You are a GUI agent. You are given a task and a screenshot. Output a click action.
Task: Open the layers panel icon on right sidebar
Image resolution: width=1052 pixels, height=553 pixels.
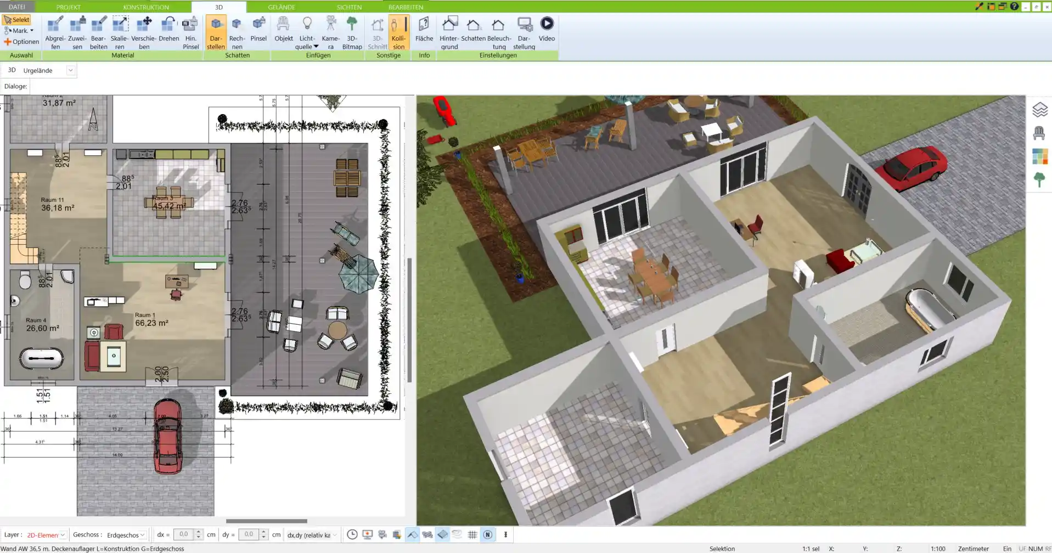point(1040,110)
